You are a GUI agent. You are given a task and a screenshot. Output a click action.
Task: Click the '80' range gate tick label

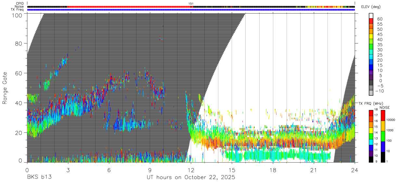click(19, 43)
